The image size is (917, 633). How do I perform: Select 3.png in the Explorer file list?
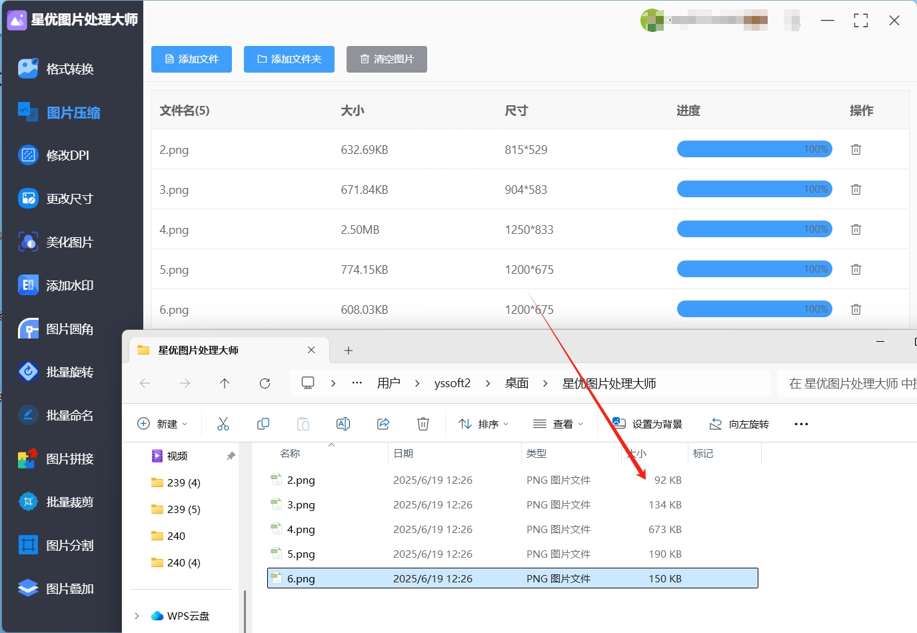click(512, 504)
